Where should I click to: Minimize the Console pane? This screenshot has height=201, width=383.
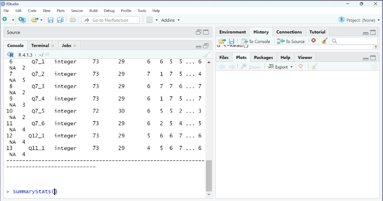pyautogui.click(x=198, y=46)
